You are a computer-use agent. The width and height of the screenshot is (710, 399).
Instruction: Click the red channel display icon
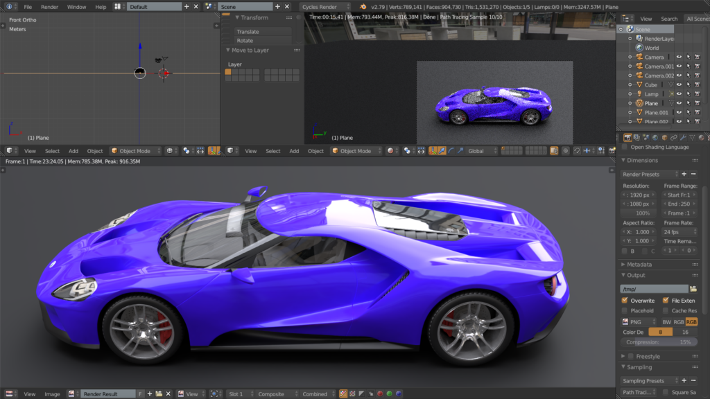coord(379,393)
